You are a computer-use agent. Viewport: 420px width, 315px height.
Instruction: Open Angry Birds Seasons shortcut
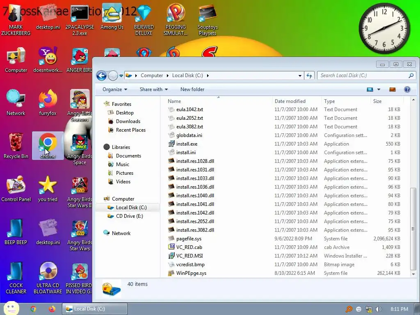80,105
